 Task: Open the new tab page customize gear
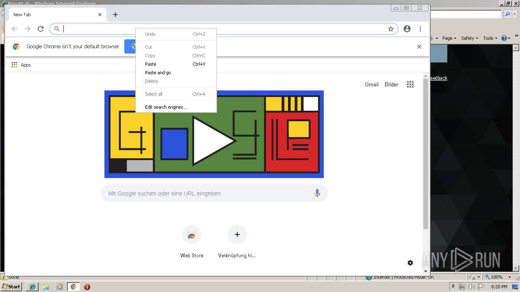(410, 263)
